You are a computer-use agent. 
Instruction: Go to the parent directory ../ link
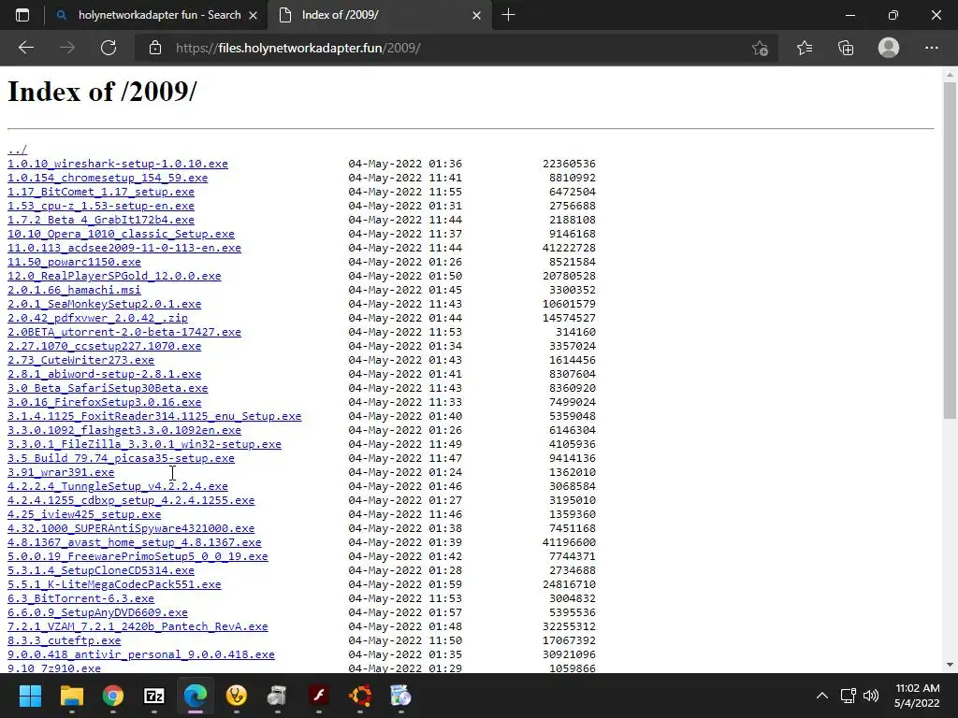[17, 150]
